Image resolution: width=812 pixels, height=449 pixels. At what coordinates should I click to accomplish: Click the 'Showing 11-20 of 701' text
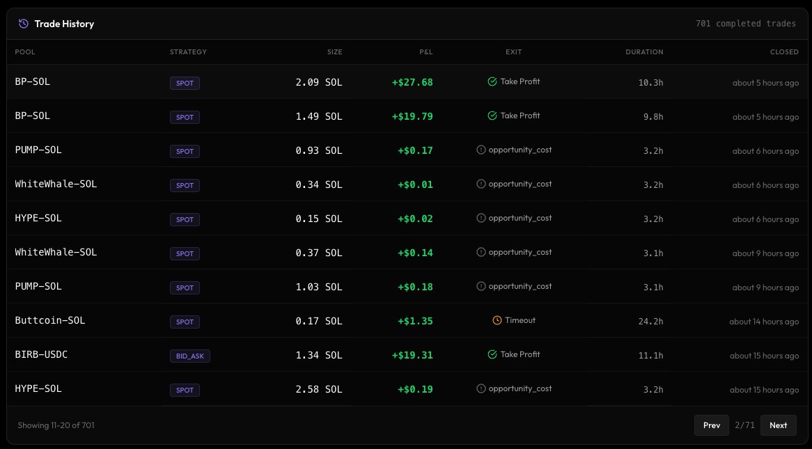tap(56, 425)
